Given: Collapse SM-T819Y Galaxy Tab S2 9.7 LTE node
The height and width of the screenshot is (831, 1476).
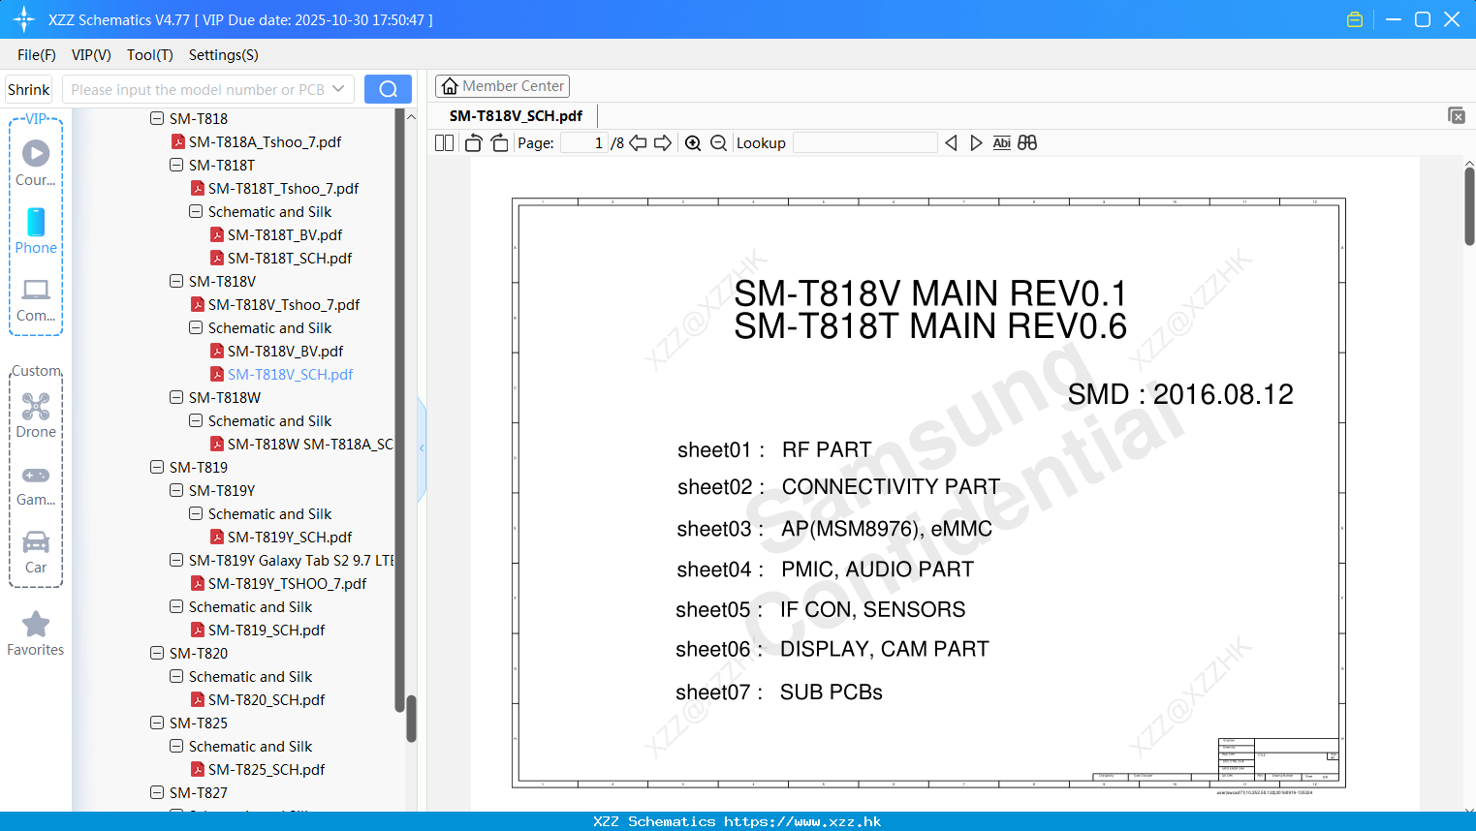Looking at the screenshot, I should 176,560.
